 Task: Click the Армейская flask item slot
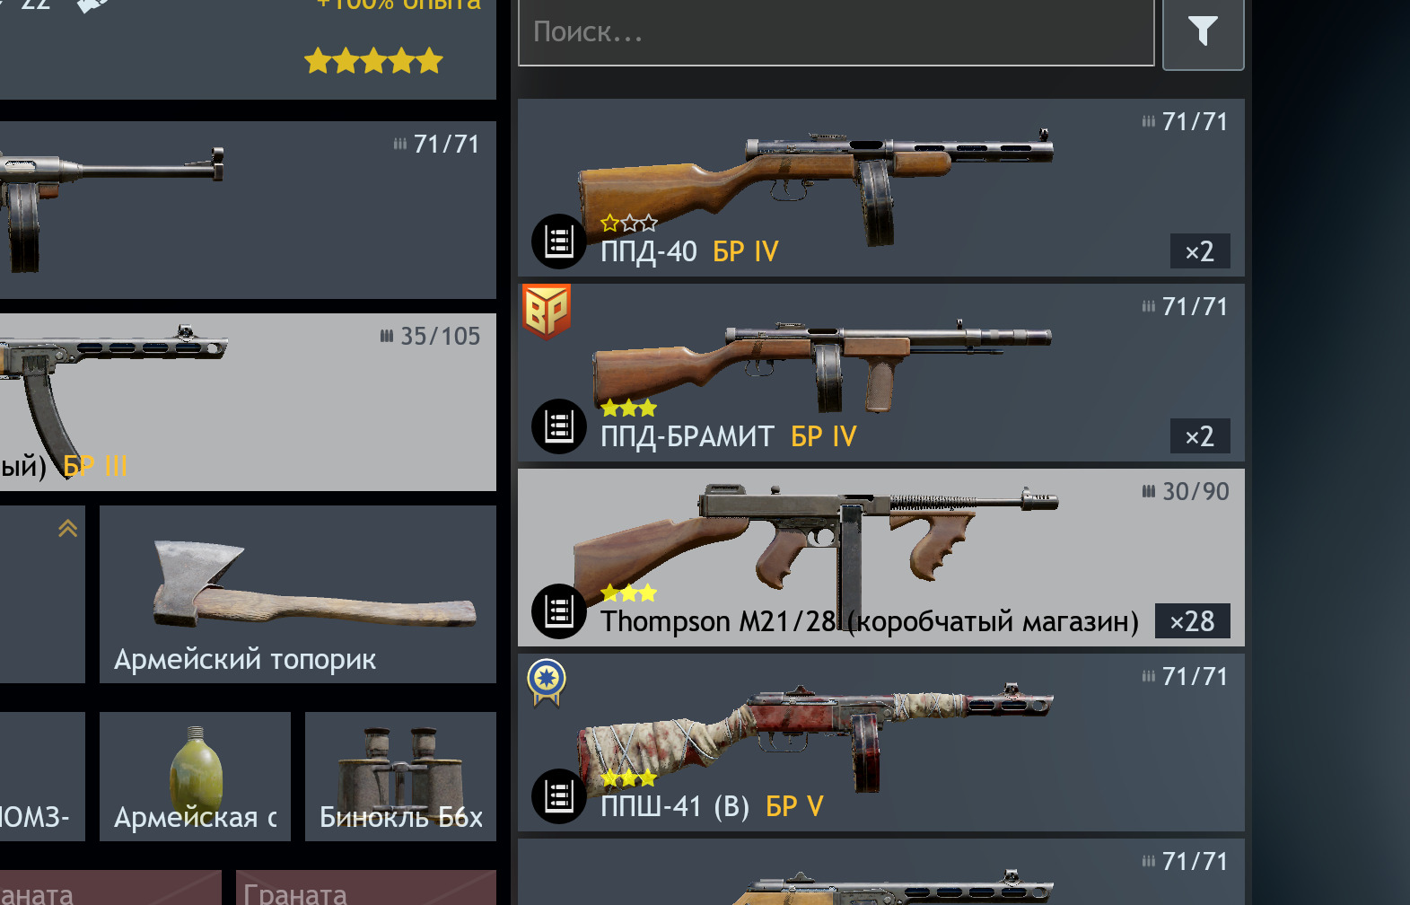[x=195, y=777]
